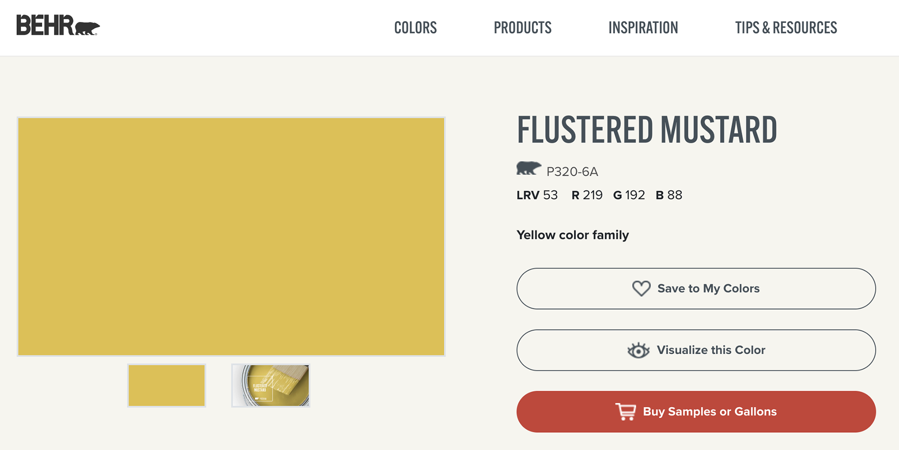The image size is (899, 450).
Task: Click the shopping cart icon
Action: (626, 412)
